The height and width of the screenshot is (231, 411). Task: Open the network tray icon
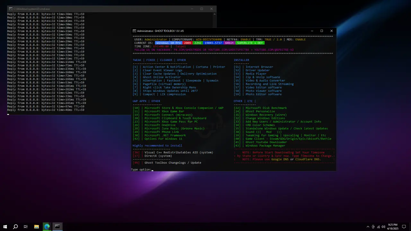tap(378, 227)
